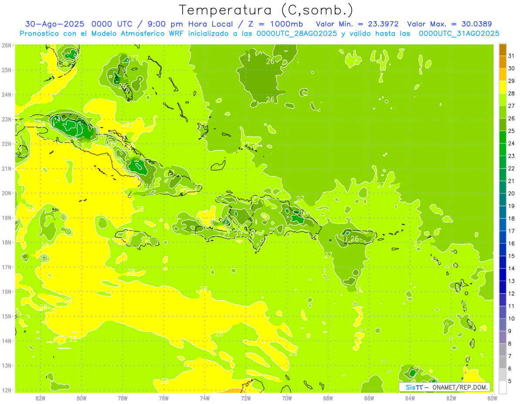Screen dimensions: 523x404
Task: Click the date text '30-Ago-2025'
Action: (x=55, y=24)
